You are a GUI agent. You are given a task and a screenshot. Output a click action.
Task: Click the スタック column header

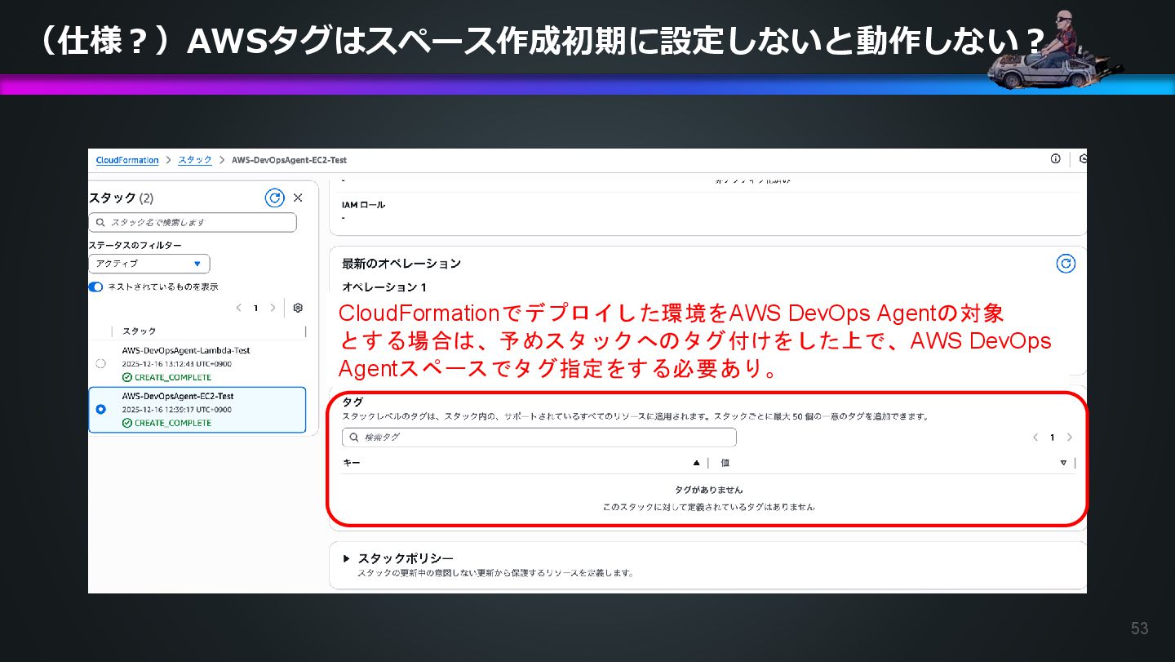point(139,331)
